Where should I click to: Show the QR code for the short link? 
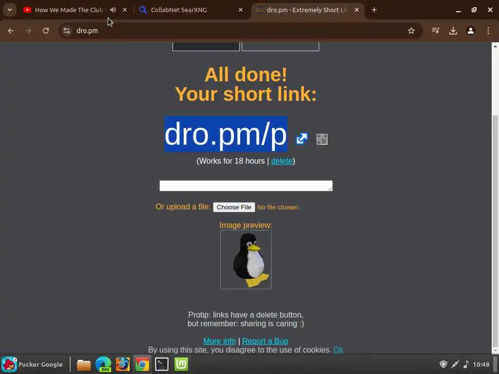(x=322, y=139)
